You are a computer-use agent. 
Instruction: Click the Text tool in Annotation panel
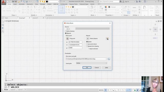44,8
